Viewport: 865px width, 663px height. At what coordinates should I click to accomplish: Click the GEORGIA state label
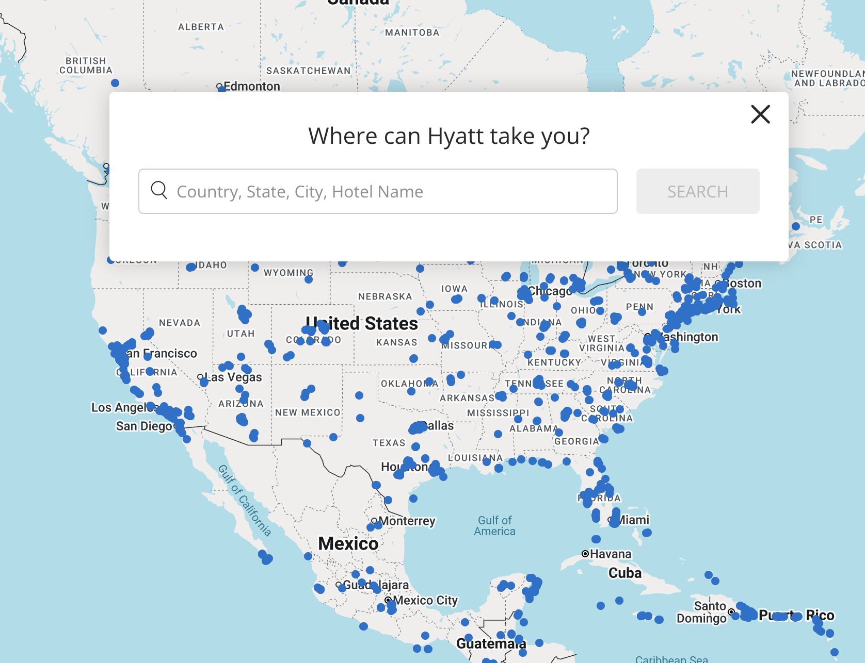pos(577,441)
